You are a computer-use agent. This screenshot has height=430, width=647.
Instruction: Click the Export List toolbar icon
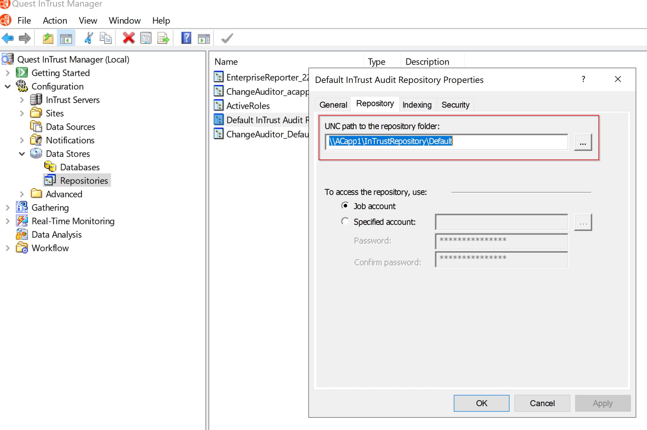tap(163, 38)
